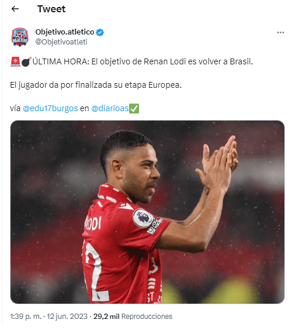Open the Objetivo.atletico profile avatar
The image size is (292, 330).
click(x=20, y=37)
